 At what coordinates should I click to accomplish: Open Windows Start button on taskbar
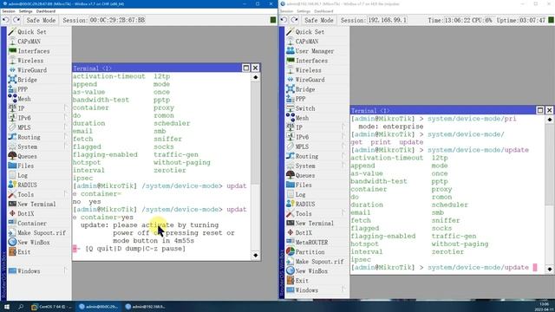(x=7, y=306)
